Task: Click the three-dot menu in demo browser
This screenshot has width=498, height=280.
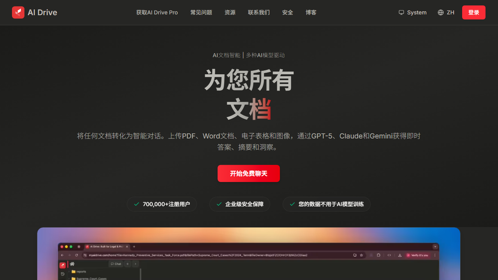Action: pos(435,255)
